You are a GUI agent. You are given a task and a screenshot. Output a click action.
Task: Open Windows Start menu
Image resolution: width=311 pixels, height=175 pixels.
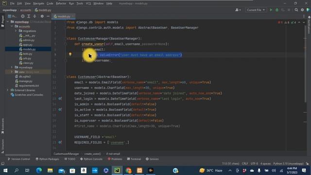[x=5, y=171]
